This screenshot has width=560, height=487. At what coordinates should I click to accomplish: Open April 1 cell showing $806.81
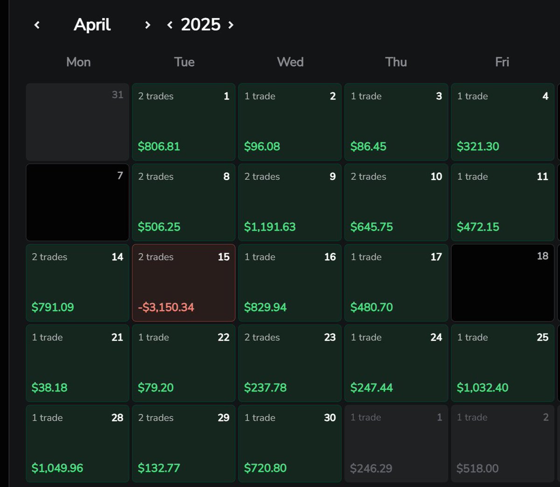pos(184,122)
